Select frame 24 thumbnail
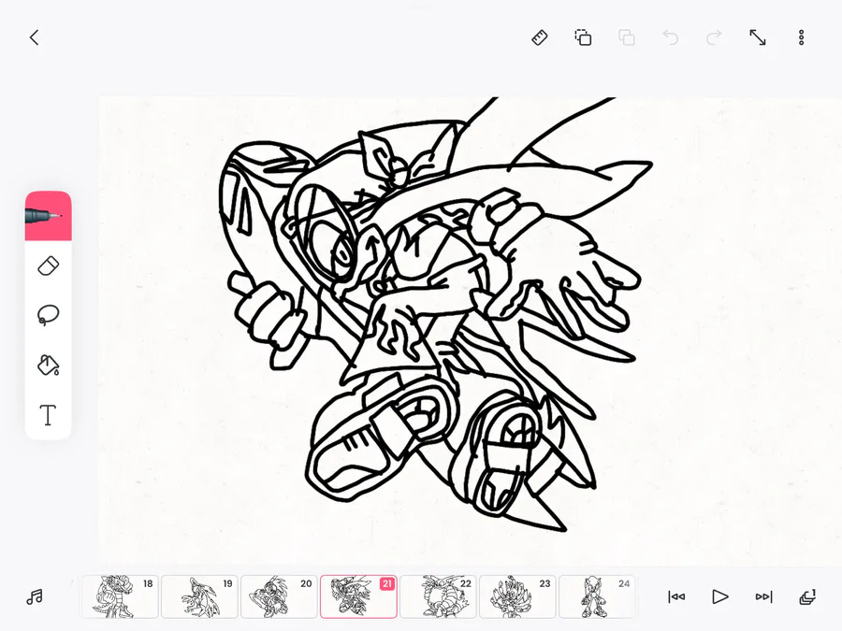 [597, 596]
